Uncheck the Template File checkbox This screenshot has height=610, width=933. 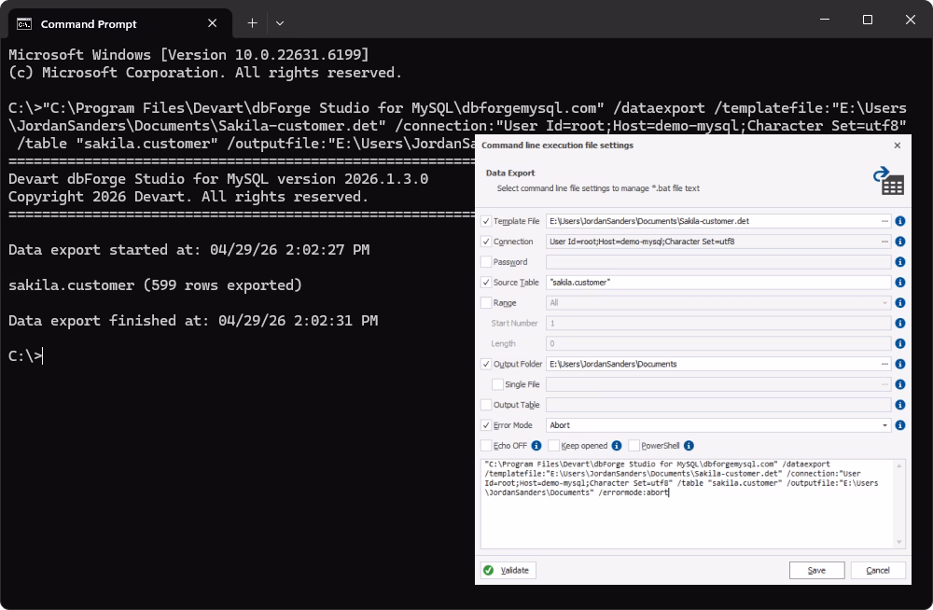[486, 221]
